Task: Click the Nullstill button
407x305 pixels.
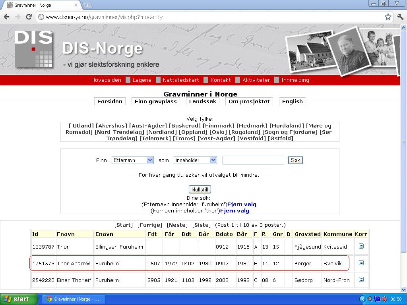Action: (200, 189)
